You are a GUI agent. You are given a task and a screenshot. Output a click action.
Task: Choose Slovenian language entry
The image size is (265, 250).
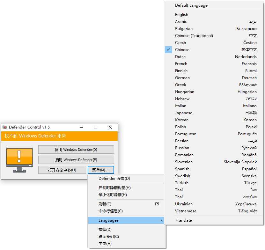coord(214,162)
